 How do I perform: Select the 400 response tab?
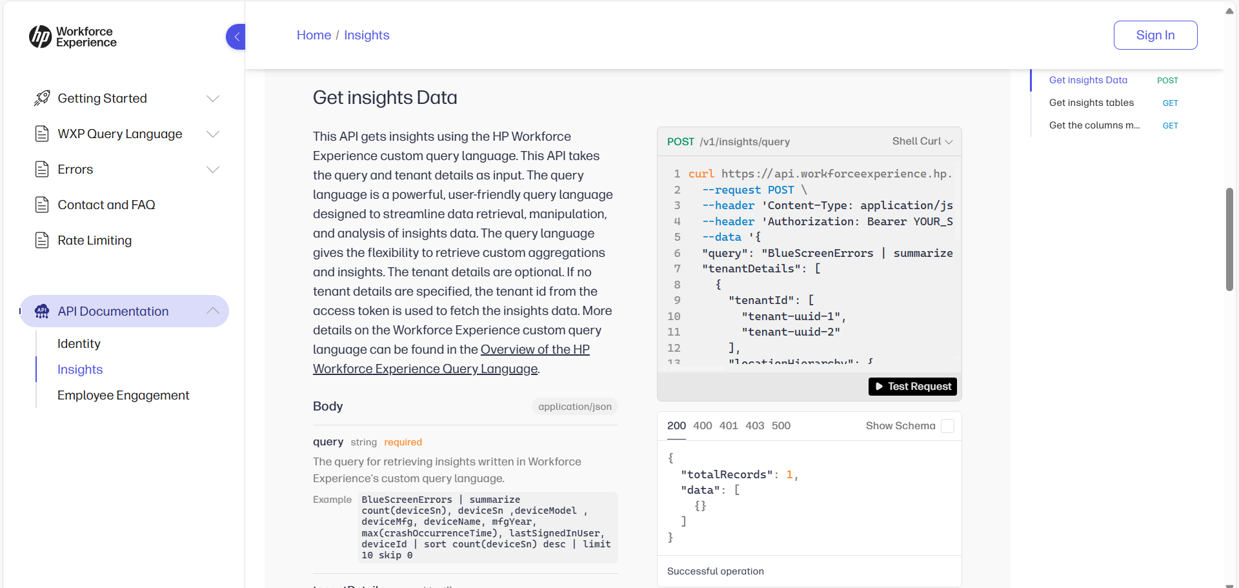pos(703,426)
